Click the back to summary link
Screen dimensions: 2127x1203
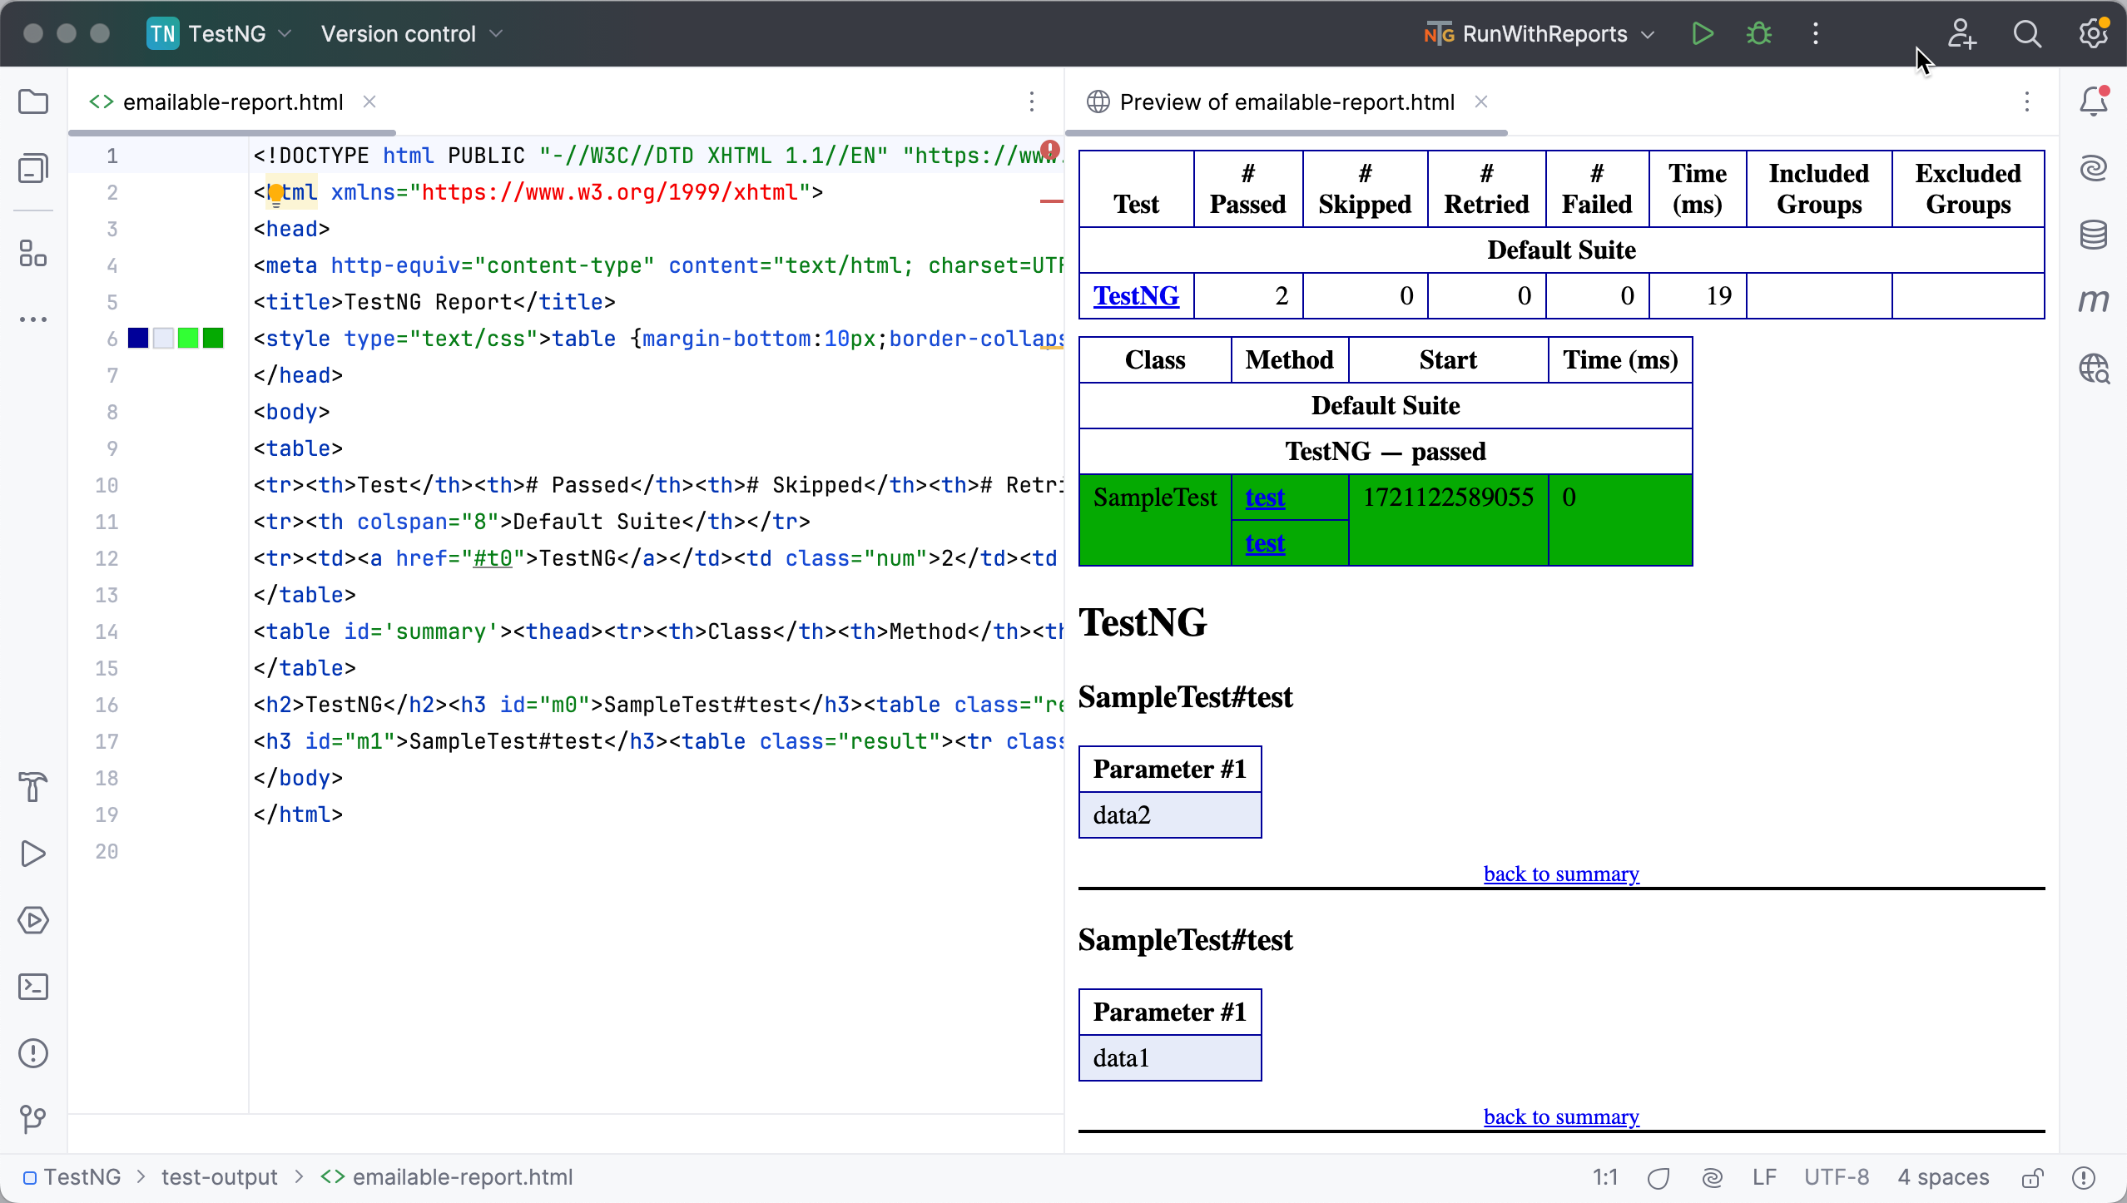(x=1560, y=874)
